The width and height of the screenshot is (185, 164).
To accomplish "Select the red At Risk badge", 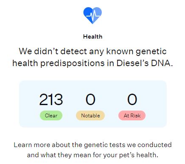I will (132, 116).
